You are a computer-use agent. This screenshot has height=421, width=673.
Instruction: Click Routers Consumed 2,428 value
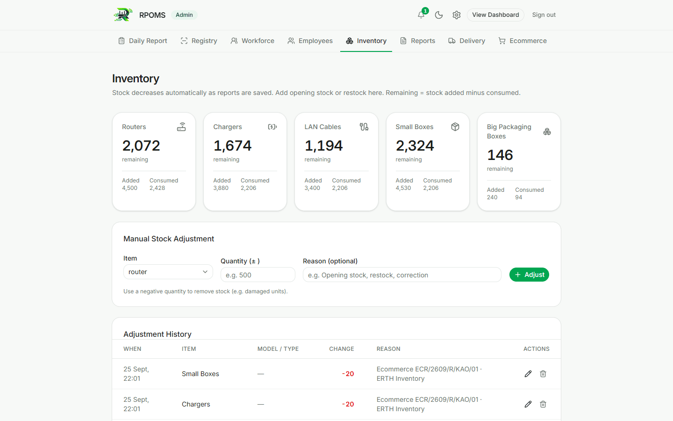point(157,188)
